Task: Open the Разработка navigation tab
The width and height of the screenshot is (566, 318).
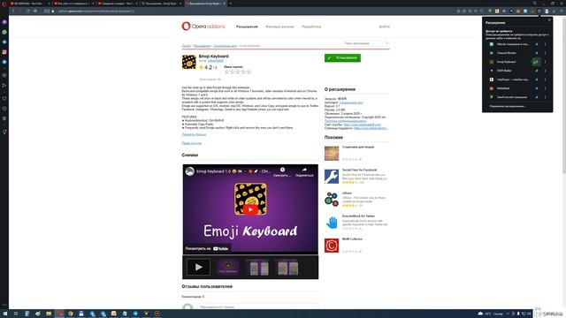Action: pyautogui.click(x=311, y=26)
